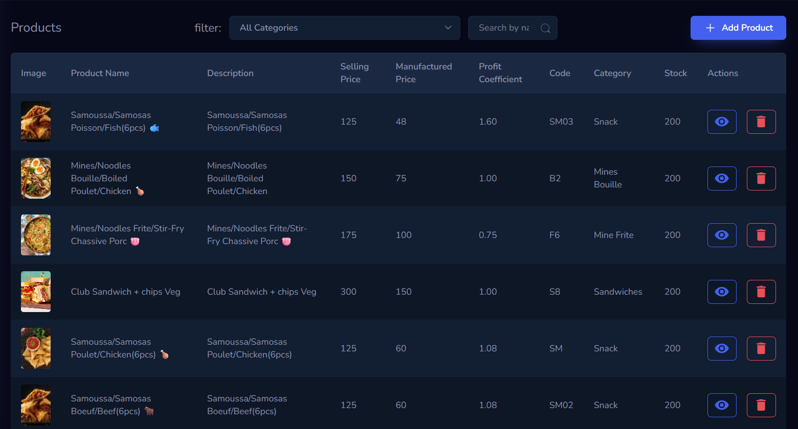
Task: Click the Add Product button
Action: tap(738, 28)
